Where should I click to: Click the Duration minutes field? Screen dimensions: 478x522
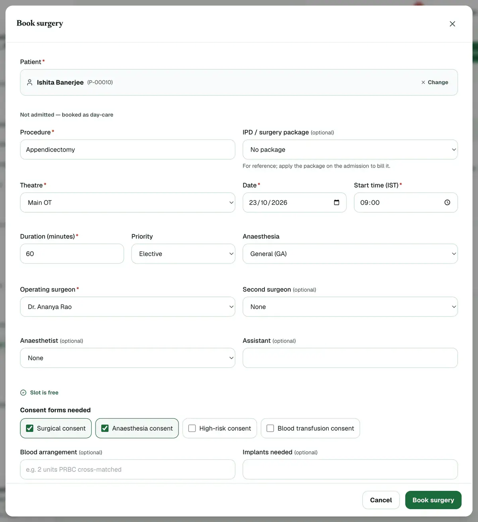point(72,254)
